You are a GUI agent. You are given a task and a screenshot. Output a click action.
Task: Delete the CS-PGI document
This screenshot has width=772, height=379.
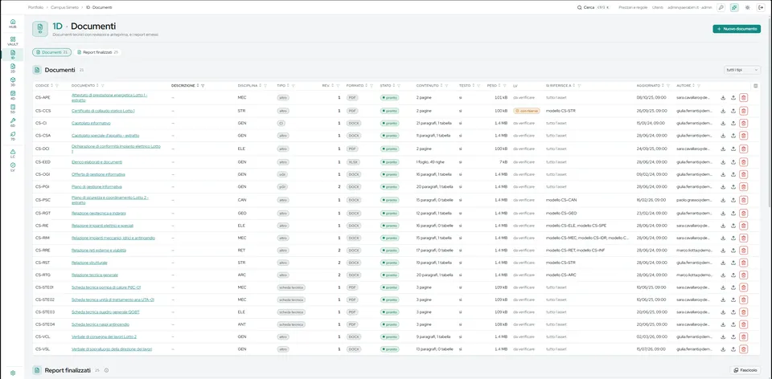click(x=743, y=187)
